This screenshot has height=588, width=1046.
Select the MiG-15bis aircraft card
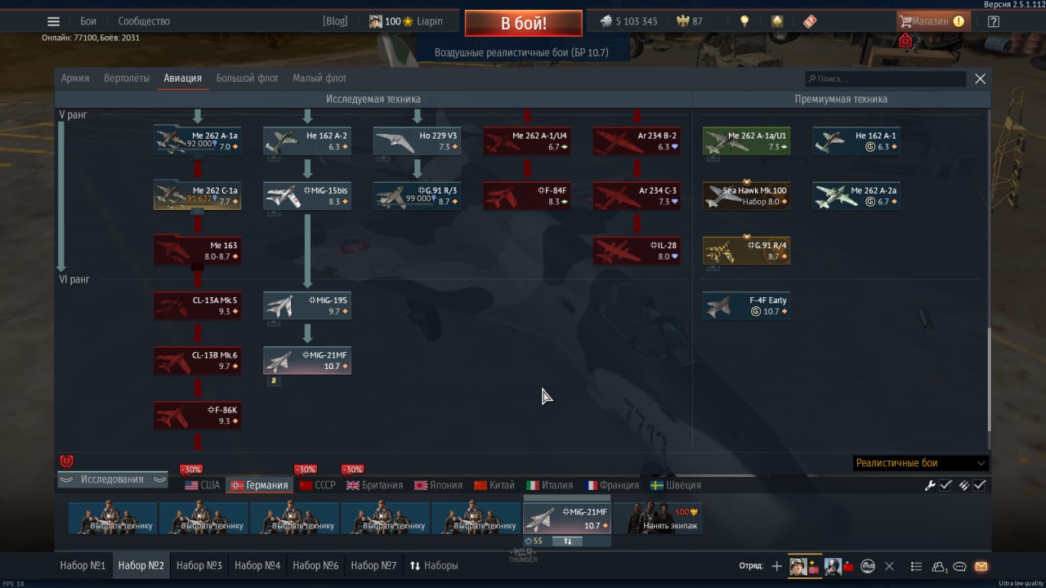click(x=307, y=196)
